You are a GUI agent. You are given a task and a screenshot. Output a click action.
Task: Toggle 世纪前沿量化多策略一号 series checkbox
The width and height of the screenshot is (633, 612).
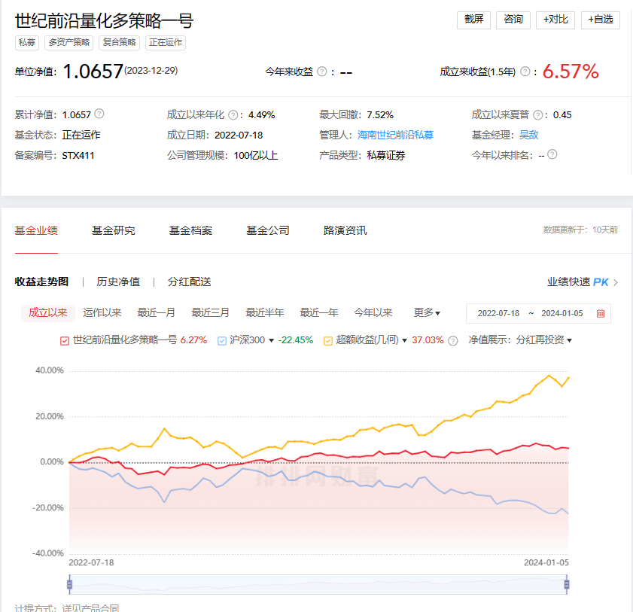[x=65, y=341]
